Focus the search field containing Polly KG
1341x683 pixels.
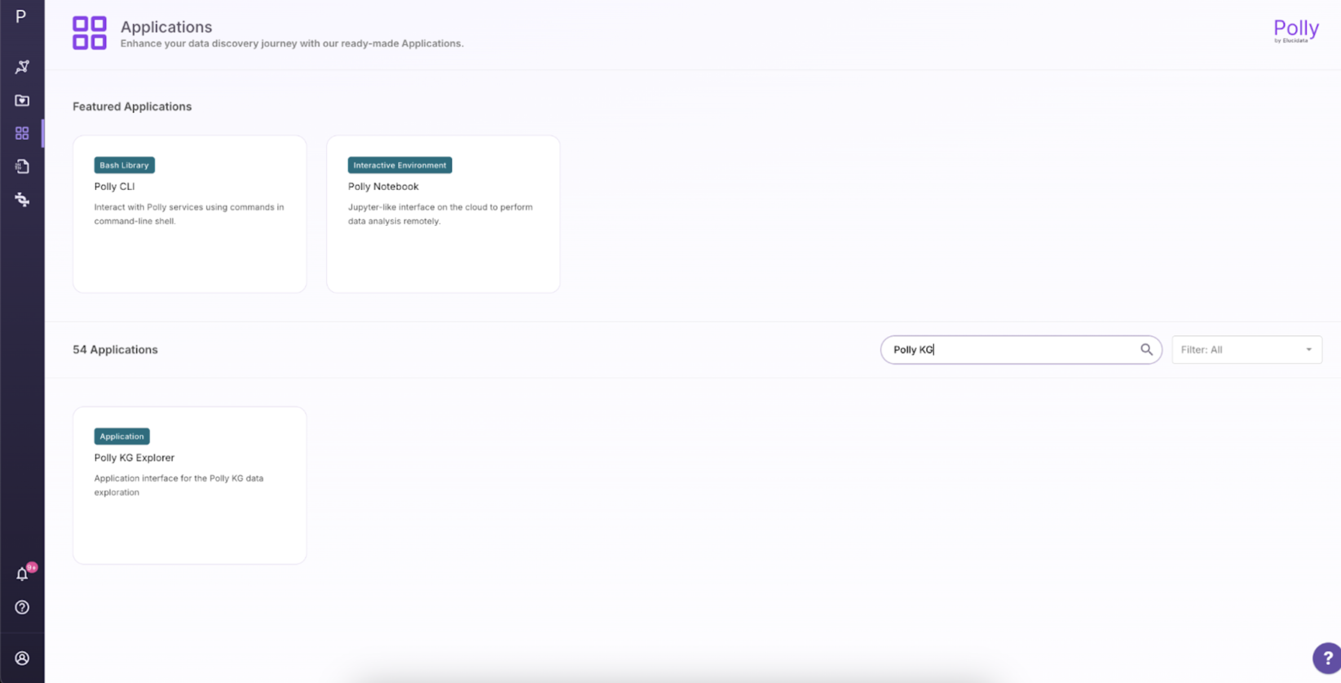point(1021,349)
